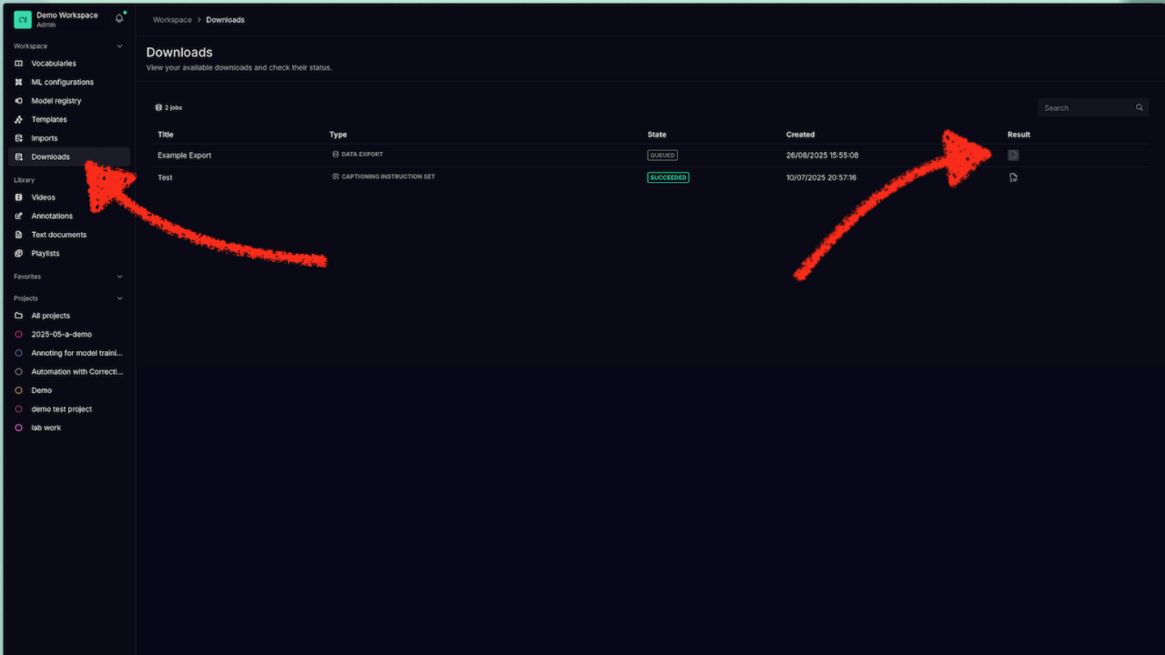Open the 2025-05-a-demo project
This screenshot has height=655, width=1165.
click(x=61, y=334)
